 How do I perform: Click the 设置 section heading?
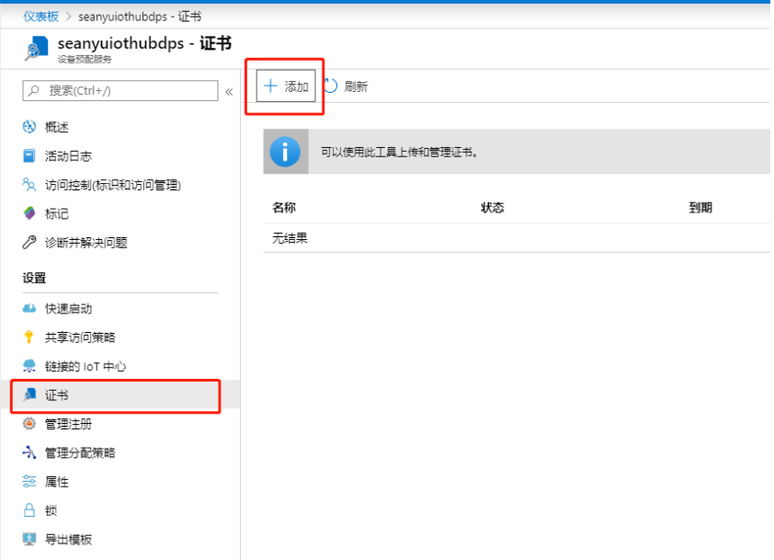pyautogui.click(x=34, y=278)
